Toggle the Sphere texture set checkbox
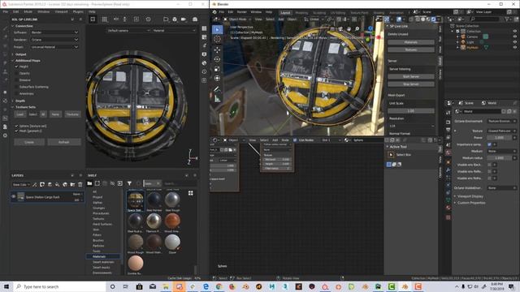The height and width of the screenshot is (292, 520). point(16,126)
